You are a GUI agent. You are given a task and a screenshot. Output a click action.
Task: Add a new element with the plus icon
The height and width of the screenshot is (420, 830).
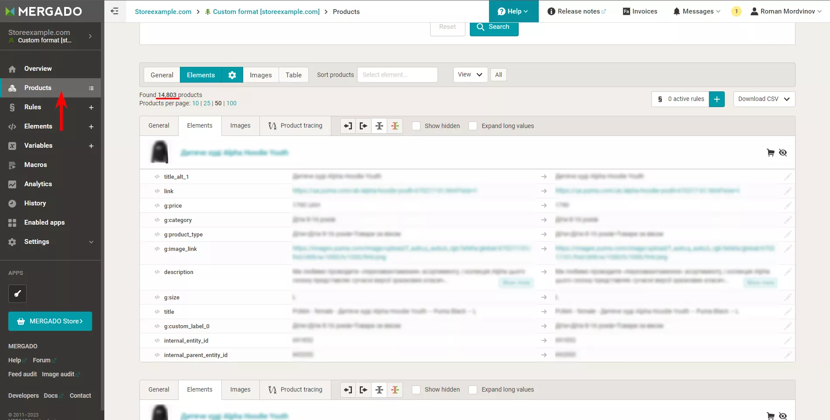(x=91, y=126)
